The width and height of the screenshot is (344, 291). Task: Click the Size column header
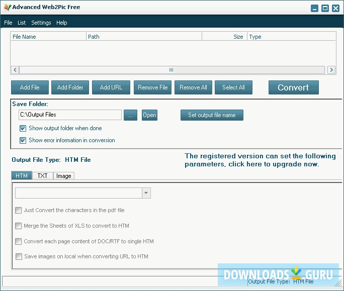pos(224,37)
